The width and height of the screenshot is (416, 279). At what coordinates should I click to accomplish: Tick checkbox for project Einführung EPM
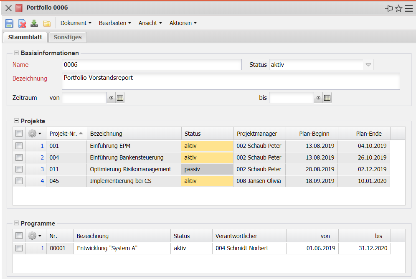19,146
